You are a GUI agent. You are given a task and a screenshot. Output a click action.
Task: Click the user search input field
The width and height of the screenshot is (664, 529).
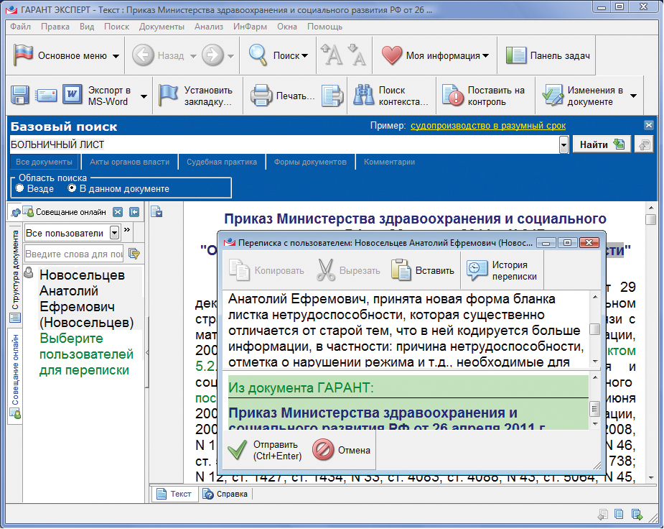tap(74, 254)
